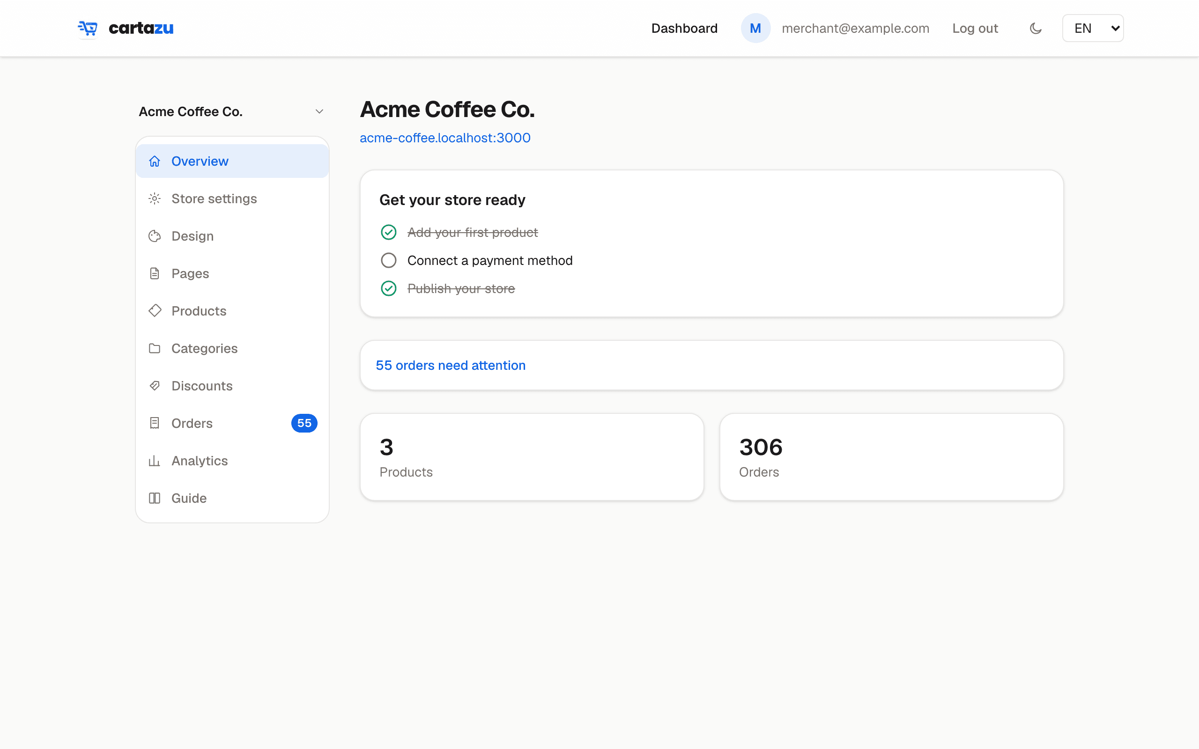Go to the Design section
The width and height of the screenshot is (1199, 749).
(x=232, y=236)
